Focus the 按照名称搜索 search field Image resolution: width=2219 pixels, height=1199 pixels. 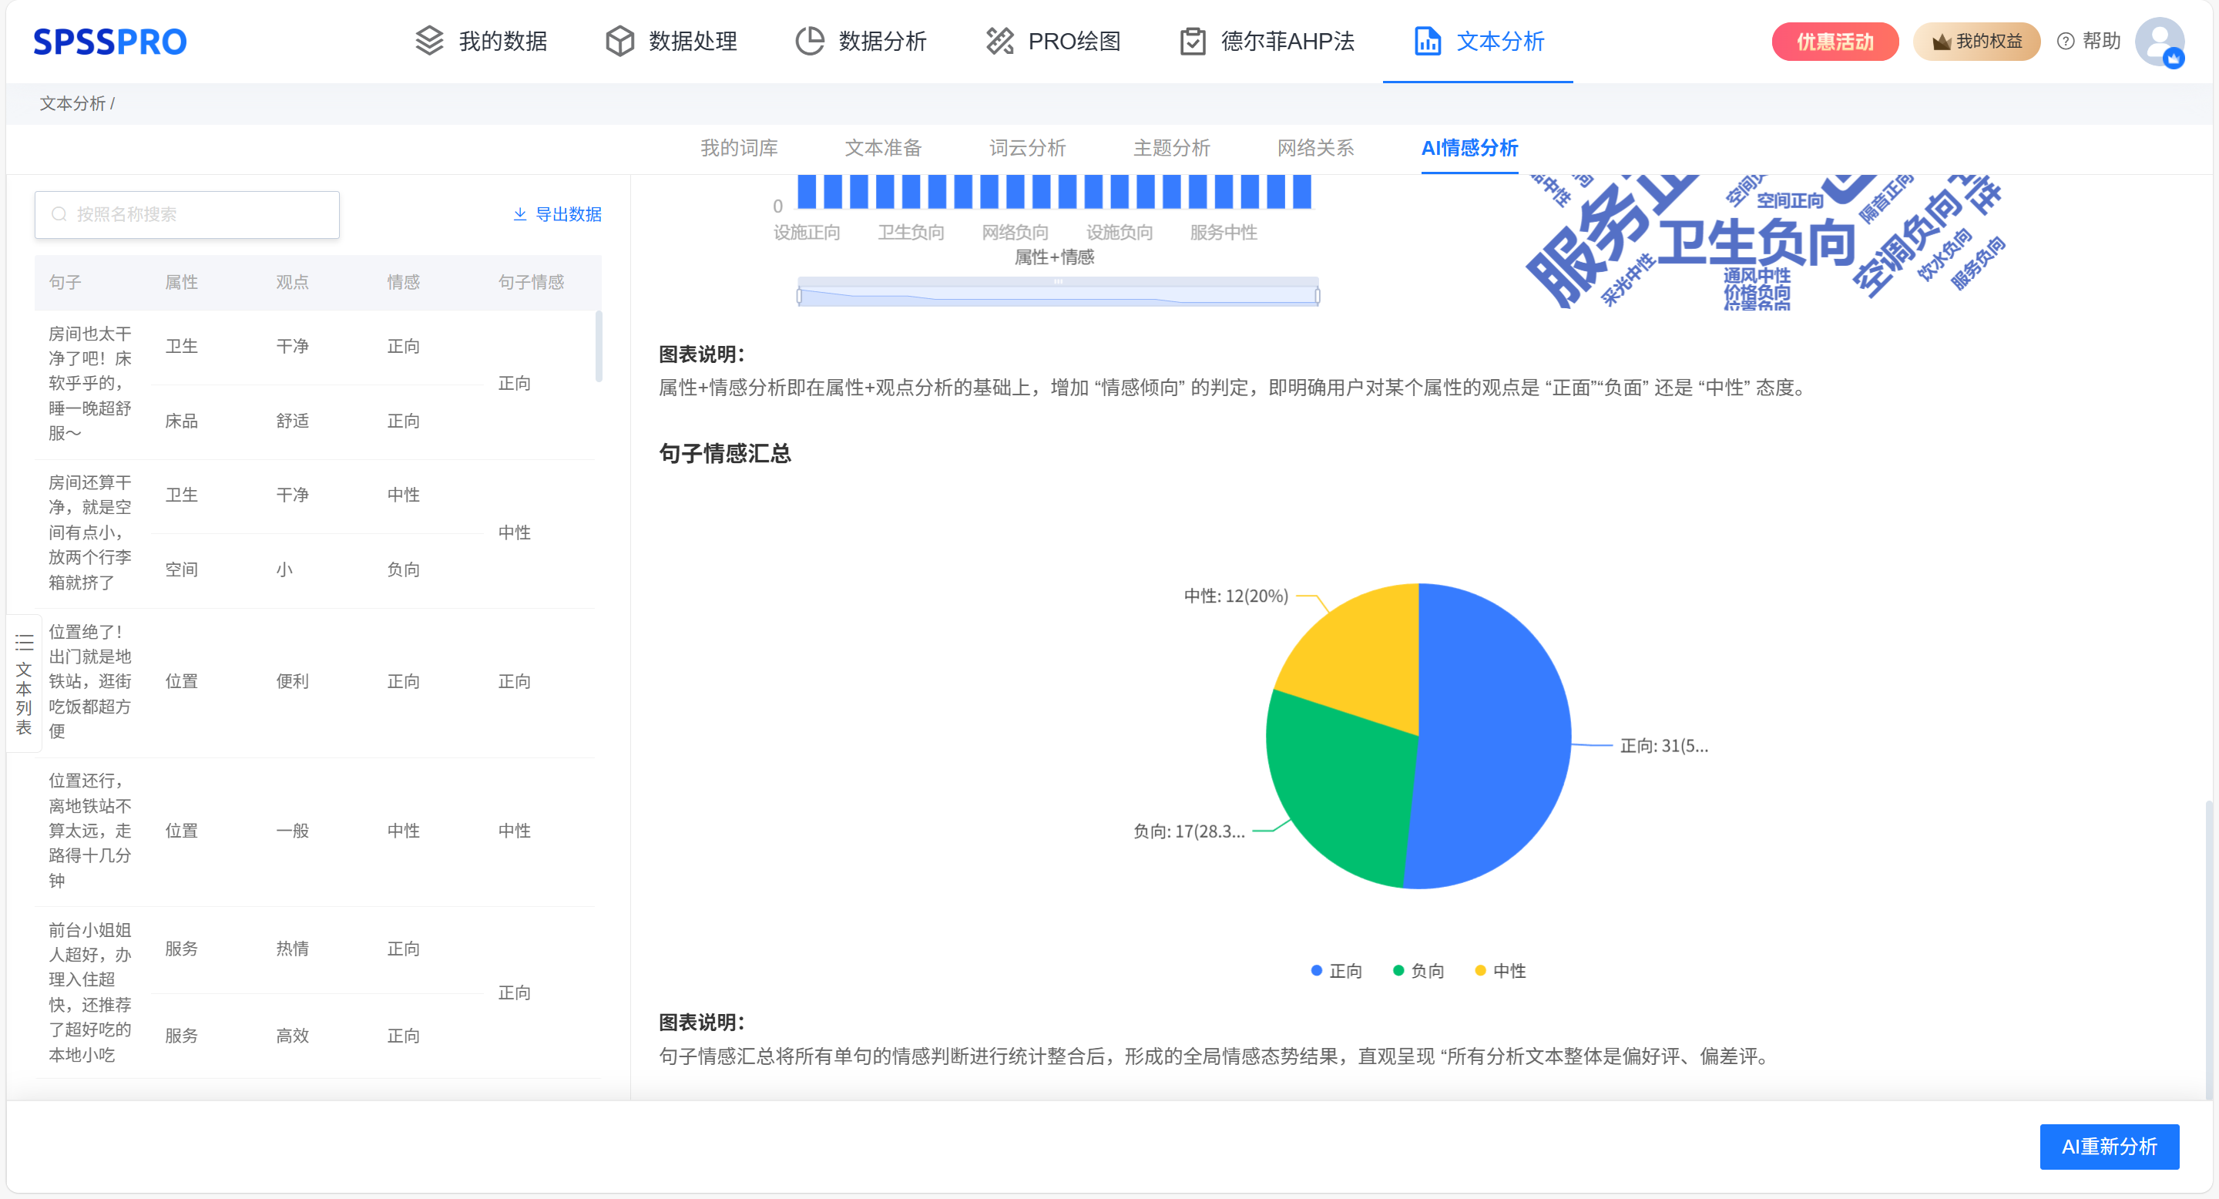click(187, 214)
